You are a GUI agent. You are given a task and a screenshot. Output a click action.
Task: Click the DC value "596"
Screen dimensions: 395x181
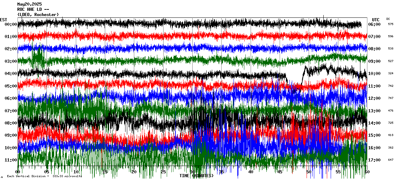pyautogui.click(x=390, y=37)
